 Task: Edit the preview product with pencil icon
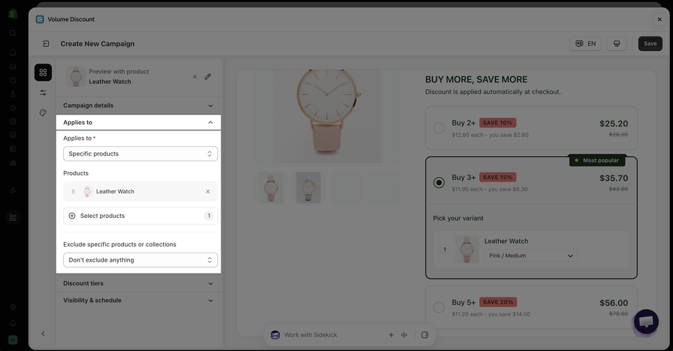[208, 77]
